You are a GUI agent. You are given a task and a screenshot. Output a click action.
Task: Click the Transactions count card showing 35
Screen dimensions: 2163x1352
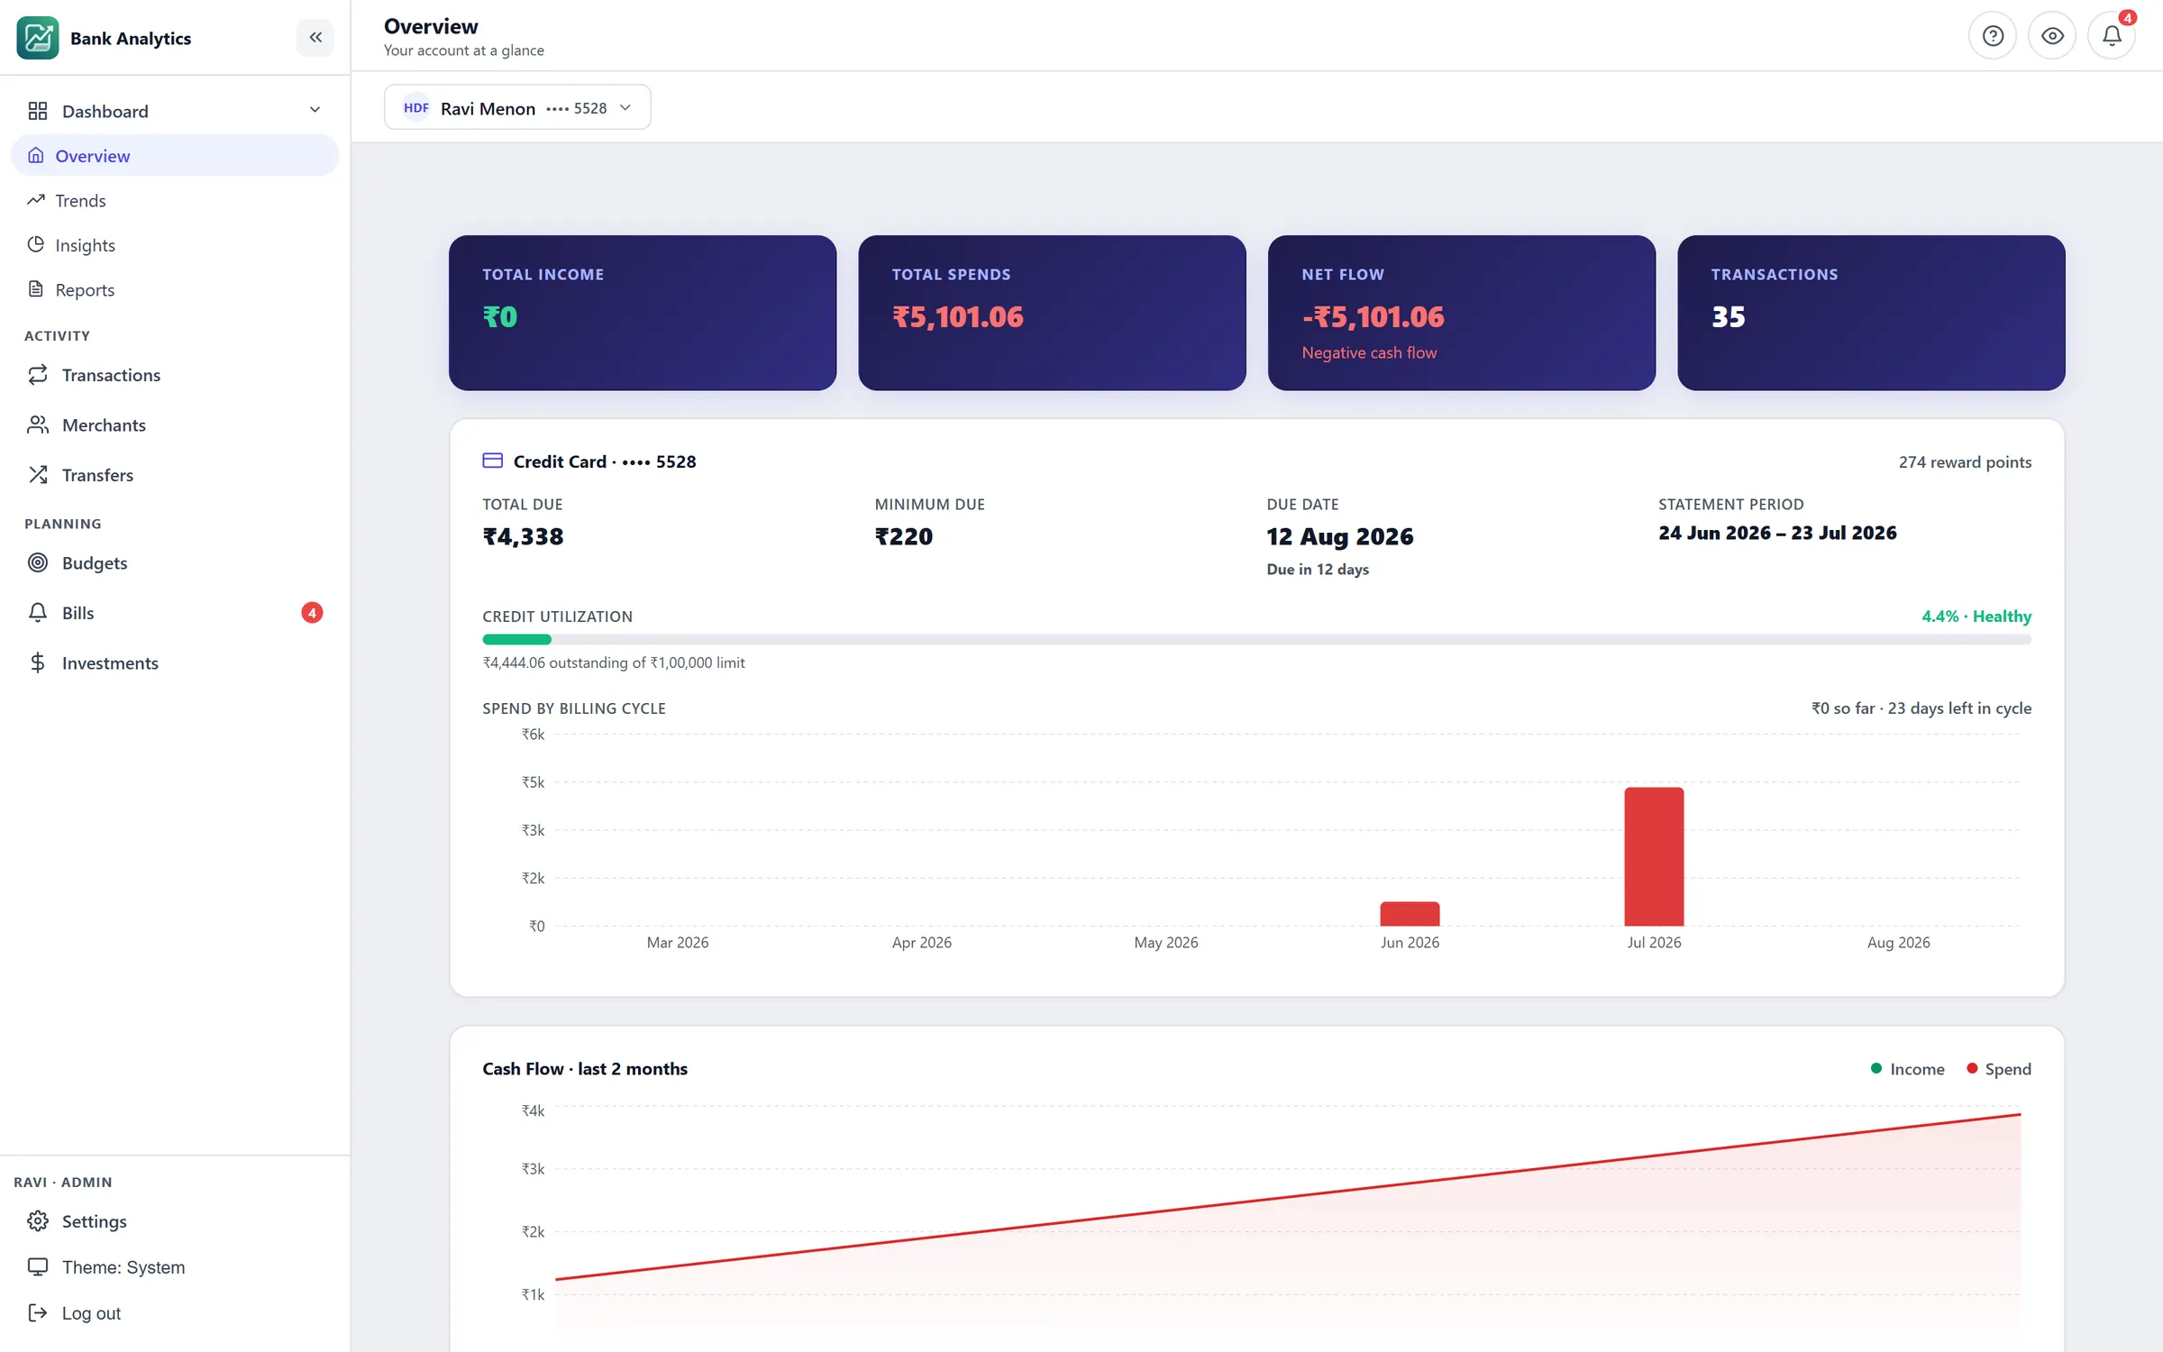coord(1871,313)
